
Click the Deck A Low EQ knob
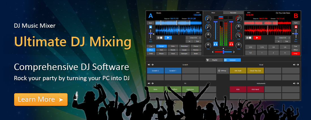208,36
